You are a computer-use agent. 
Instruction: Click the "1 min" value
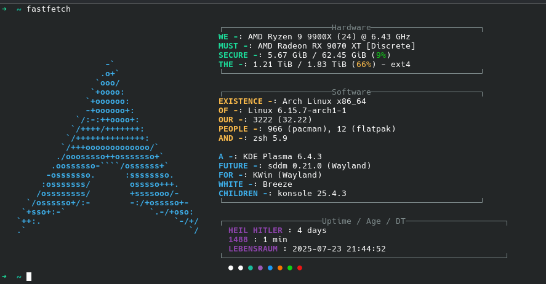(275, 240)
